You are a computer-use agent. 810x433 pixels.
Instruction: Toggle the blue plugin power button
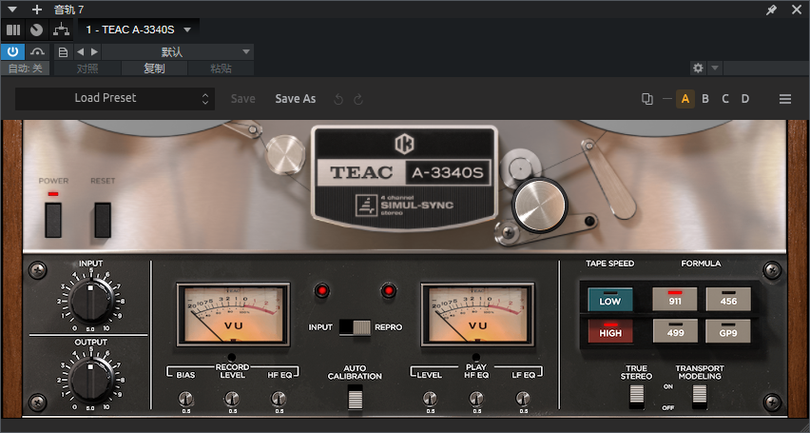click(x=13, y=51)
